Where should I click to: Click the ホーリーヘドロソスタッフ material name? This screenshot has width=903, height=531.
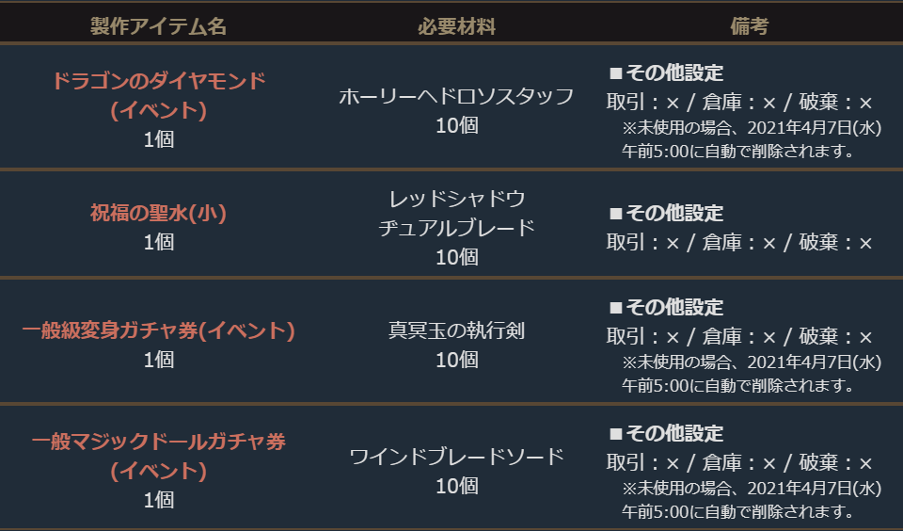click(456, 97)
